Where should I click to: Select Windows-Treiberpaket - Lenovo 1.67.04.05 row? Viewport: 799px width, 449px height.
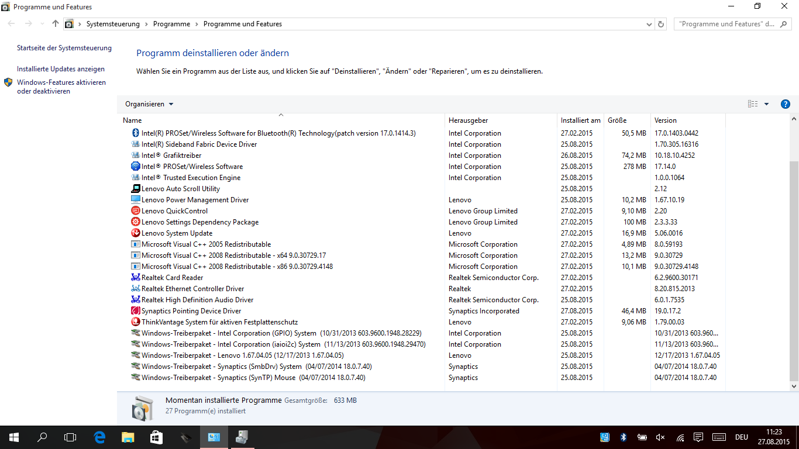pos(422,355)
